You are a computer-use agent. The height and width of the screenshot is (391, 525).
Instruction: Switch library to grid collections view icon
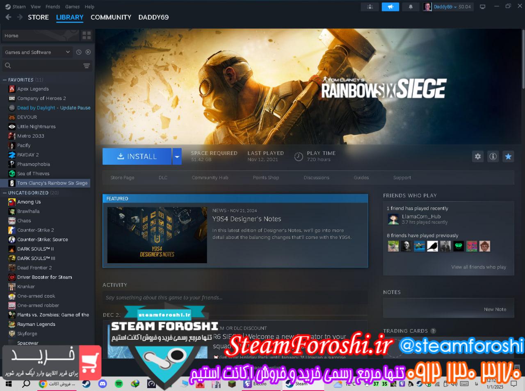coord(87,35)
